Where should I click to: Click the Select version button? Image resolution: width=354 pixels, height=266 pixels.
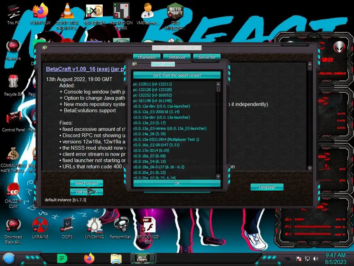click(x=86, y=183)
